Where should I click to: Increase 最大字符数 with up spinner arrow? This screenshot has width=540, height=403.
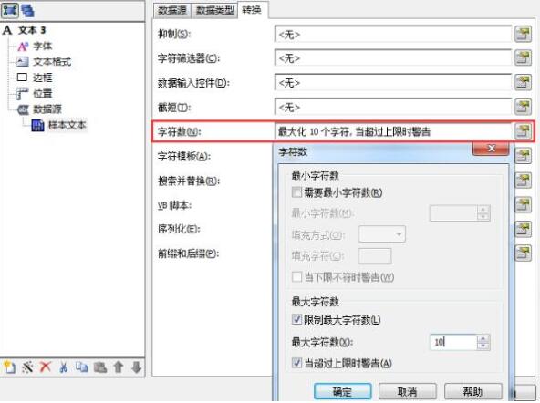coord(483,338)
